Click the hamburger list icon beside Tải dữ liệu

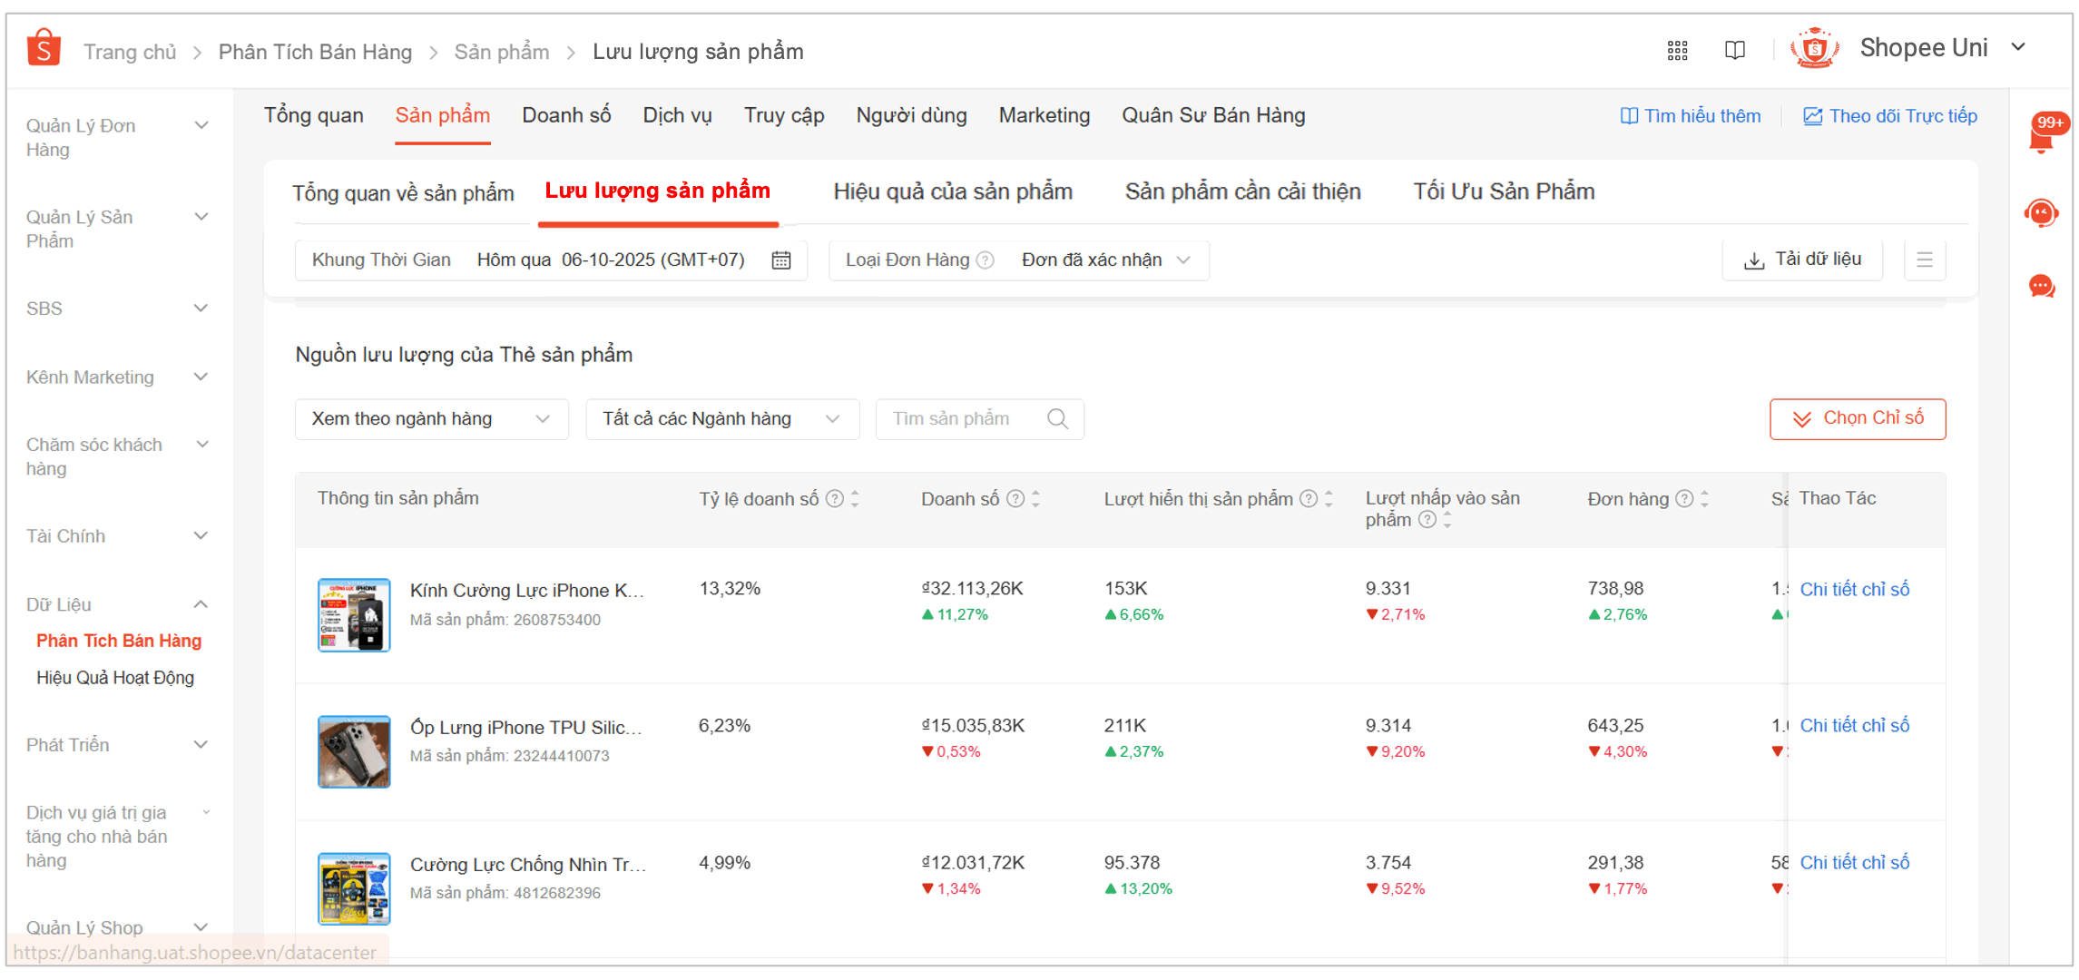[x=1924, y=260]
